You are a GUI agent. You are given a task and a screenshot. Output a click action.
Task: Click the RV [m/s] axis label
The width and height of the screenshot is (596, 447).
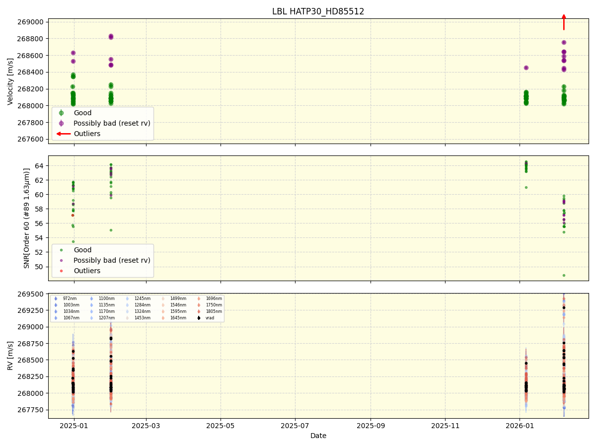[10, 356]
